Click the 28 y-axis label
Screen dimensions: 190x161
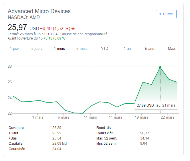click(10, 66)
